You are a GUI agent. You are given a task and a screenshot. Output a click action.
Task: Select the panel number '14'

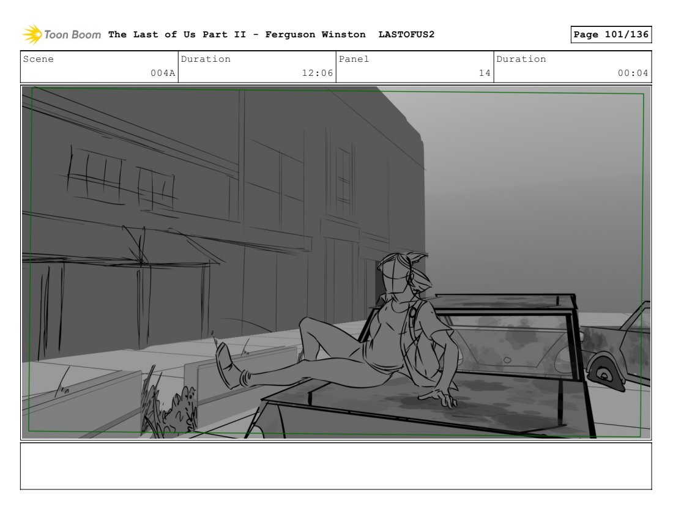pos(485,73)
